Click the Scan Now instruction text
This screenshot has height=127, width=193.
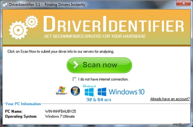(x=61, y=52)
